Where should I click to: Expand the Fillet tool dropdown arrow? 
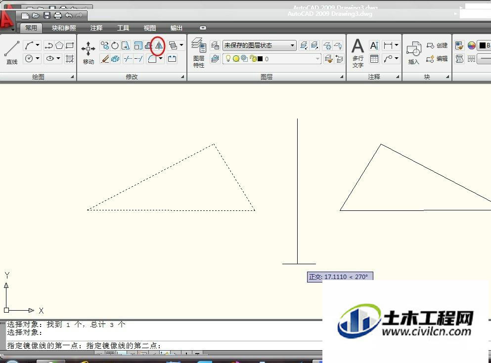click(161, 59)
